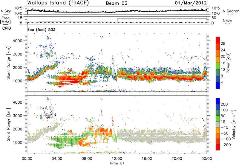The image size is (239, 165).
Task: Click the 'N.Search' legend label
Action: tap(231, 11)
